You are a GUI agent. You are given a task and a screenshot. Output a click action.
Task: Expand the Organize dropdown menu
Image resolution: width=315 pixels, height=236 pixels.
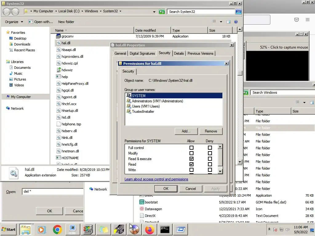(x=14, y=22)
